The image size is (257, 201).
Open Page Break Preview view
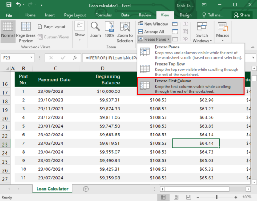pos(26,32)
